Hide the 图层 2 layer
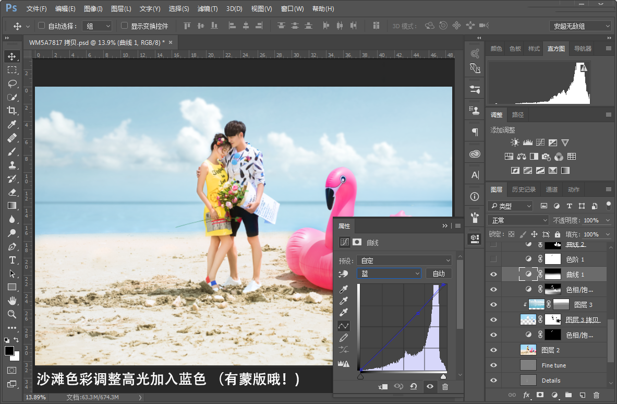617x404 pixels. pos(493,350)
